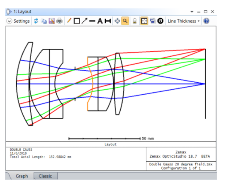Click the pan move arrows icon
238x184 pixels.
coord(117,21)
